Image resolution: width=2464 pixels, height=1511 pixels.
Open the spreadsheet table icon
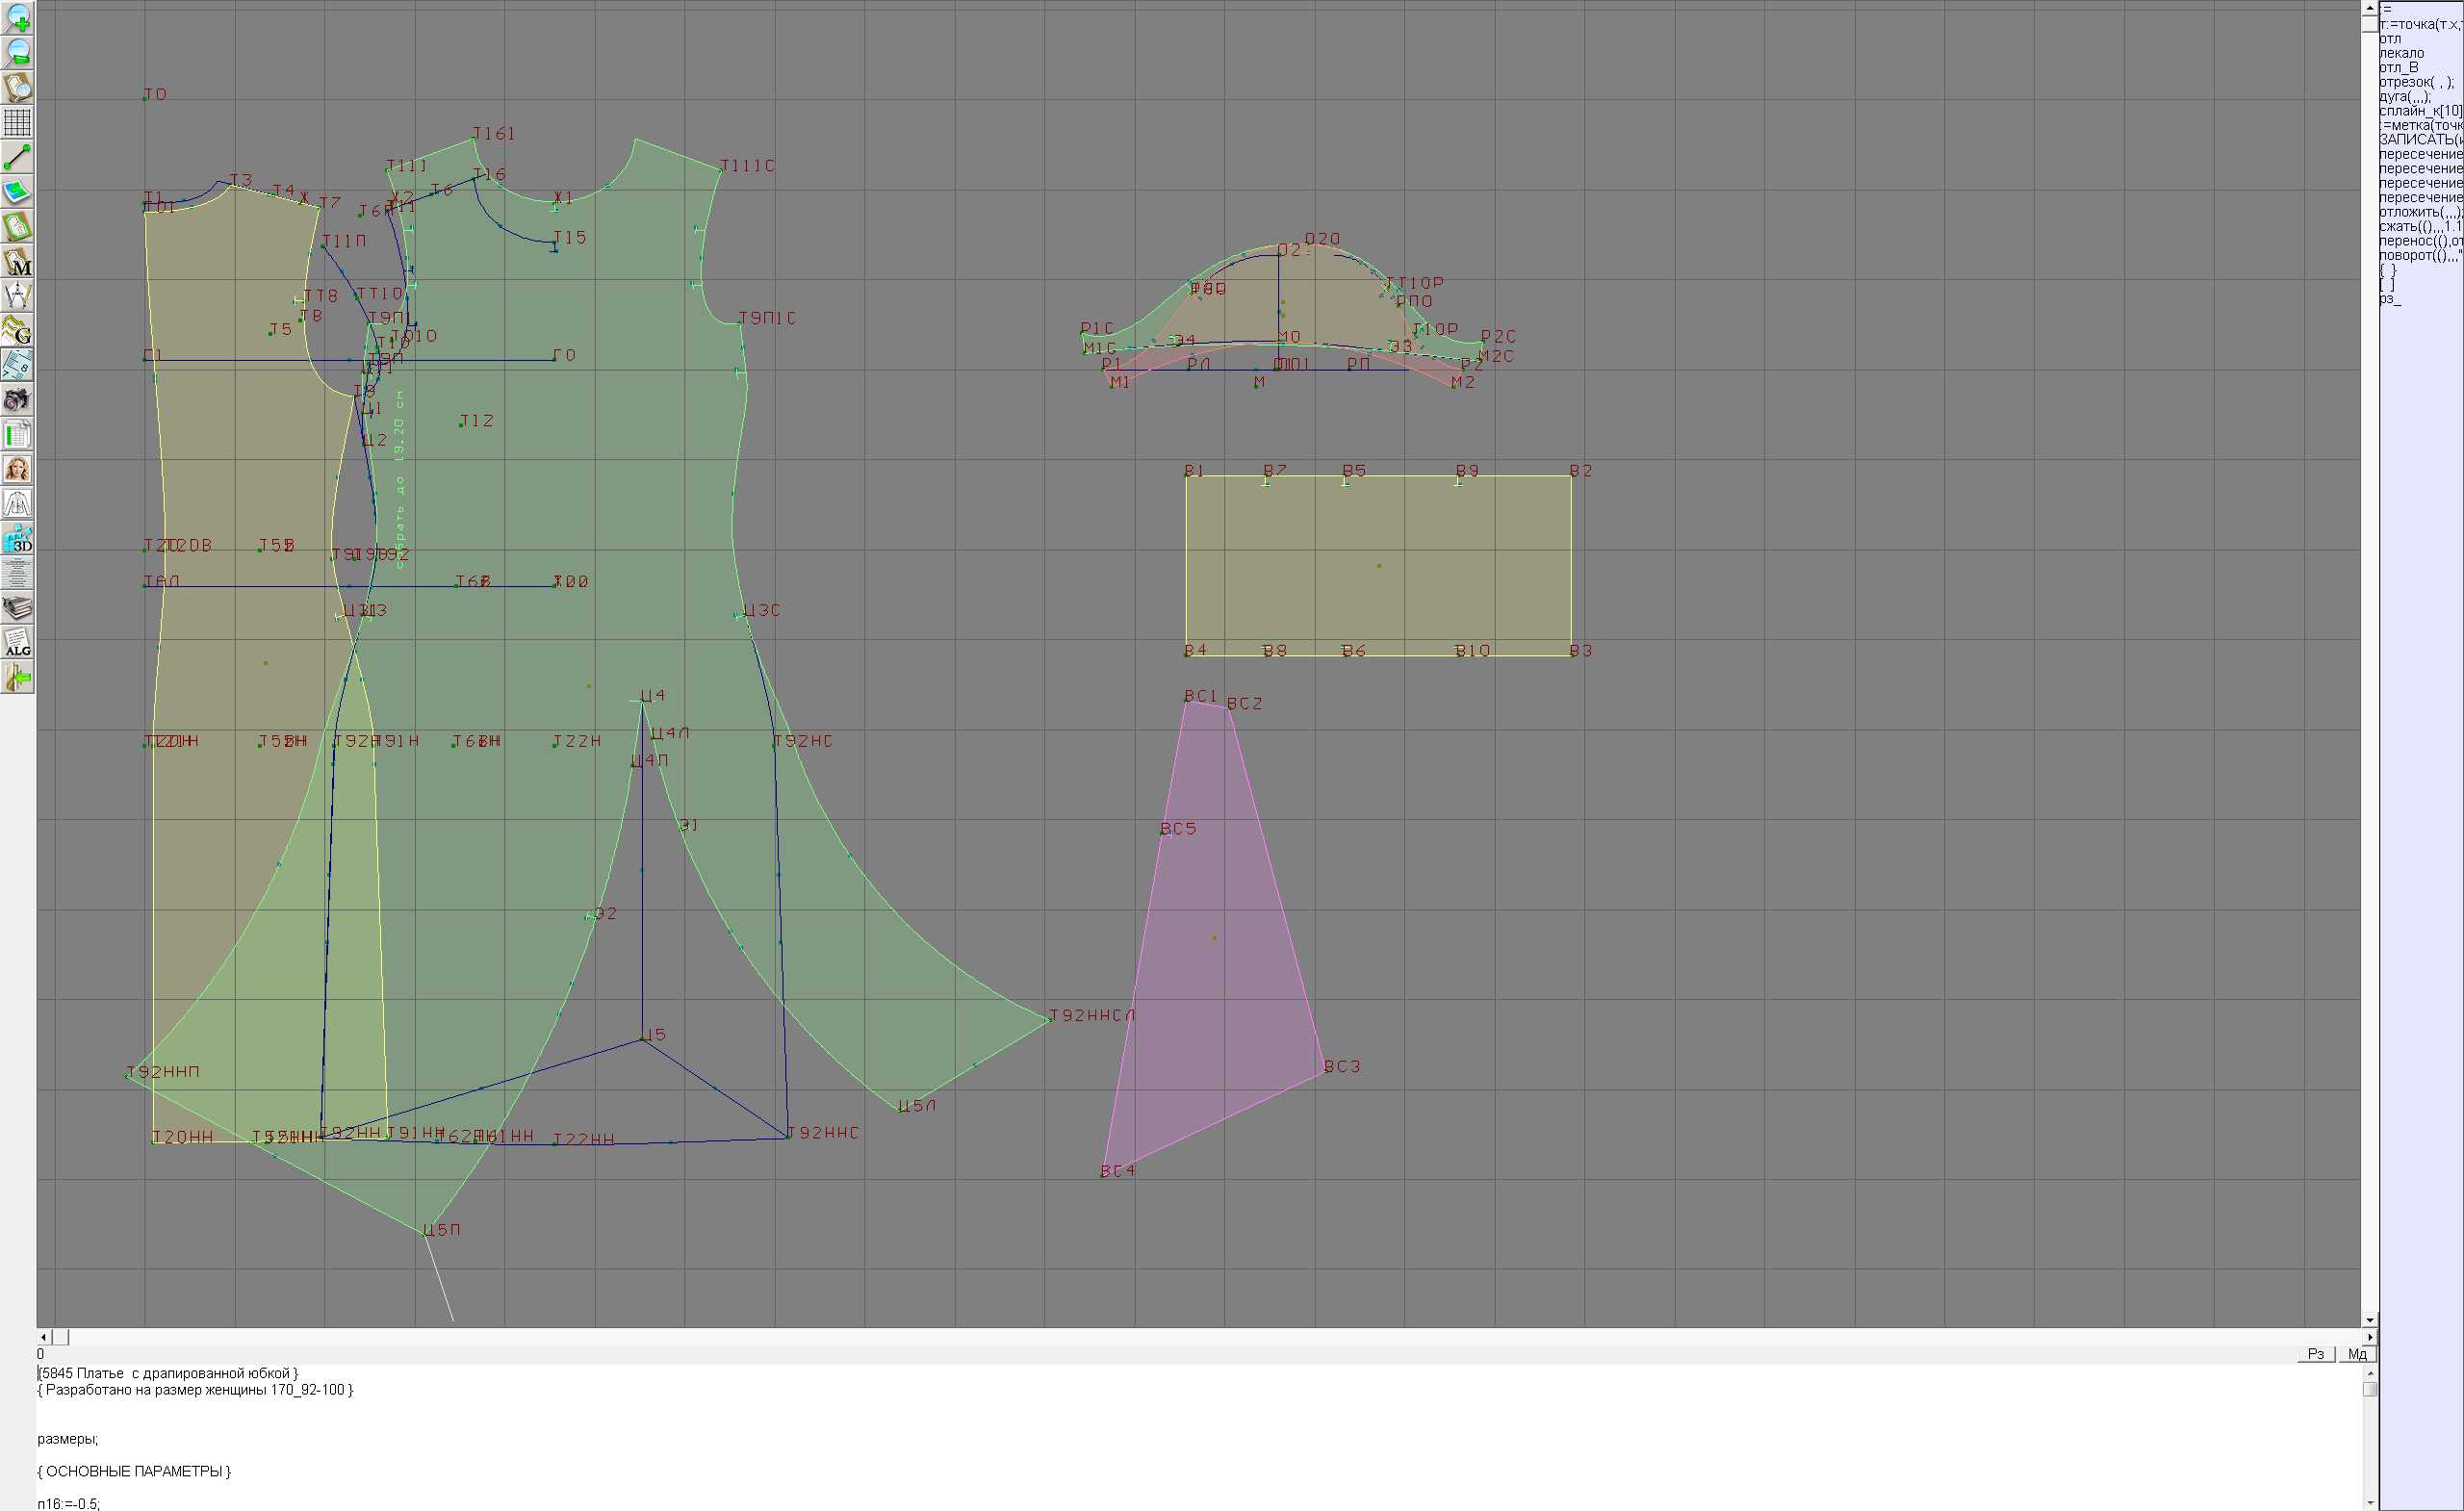pos(17,435)
